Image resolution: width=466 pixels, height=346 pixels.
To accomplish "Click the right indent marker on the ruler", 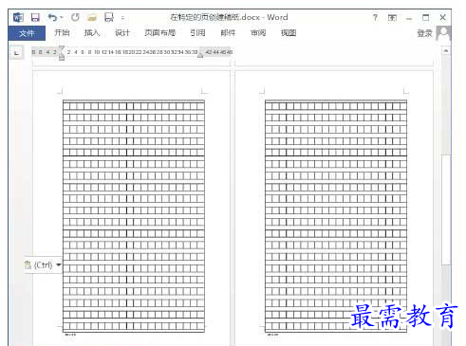I will [200, 55].
